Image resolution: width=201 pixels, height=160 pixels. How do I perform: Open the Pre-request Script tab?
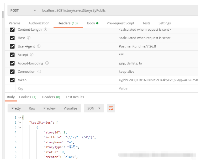click(120, 23)
